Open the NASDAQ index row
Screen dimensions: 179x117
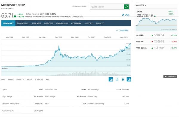point(156,35)
